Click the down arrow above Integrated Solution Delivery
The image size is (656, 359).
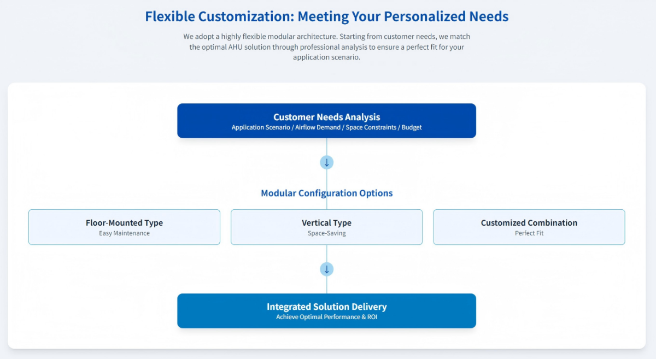327,269
